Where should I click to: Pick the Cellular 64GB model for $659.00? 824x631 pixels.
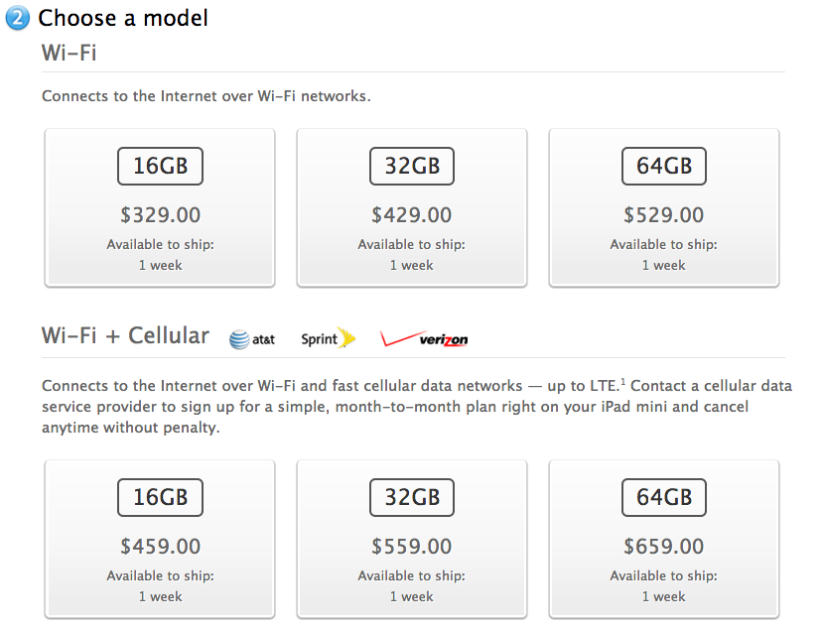pos(664,539)
